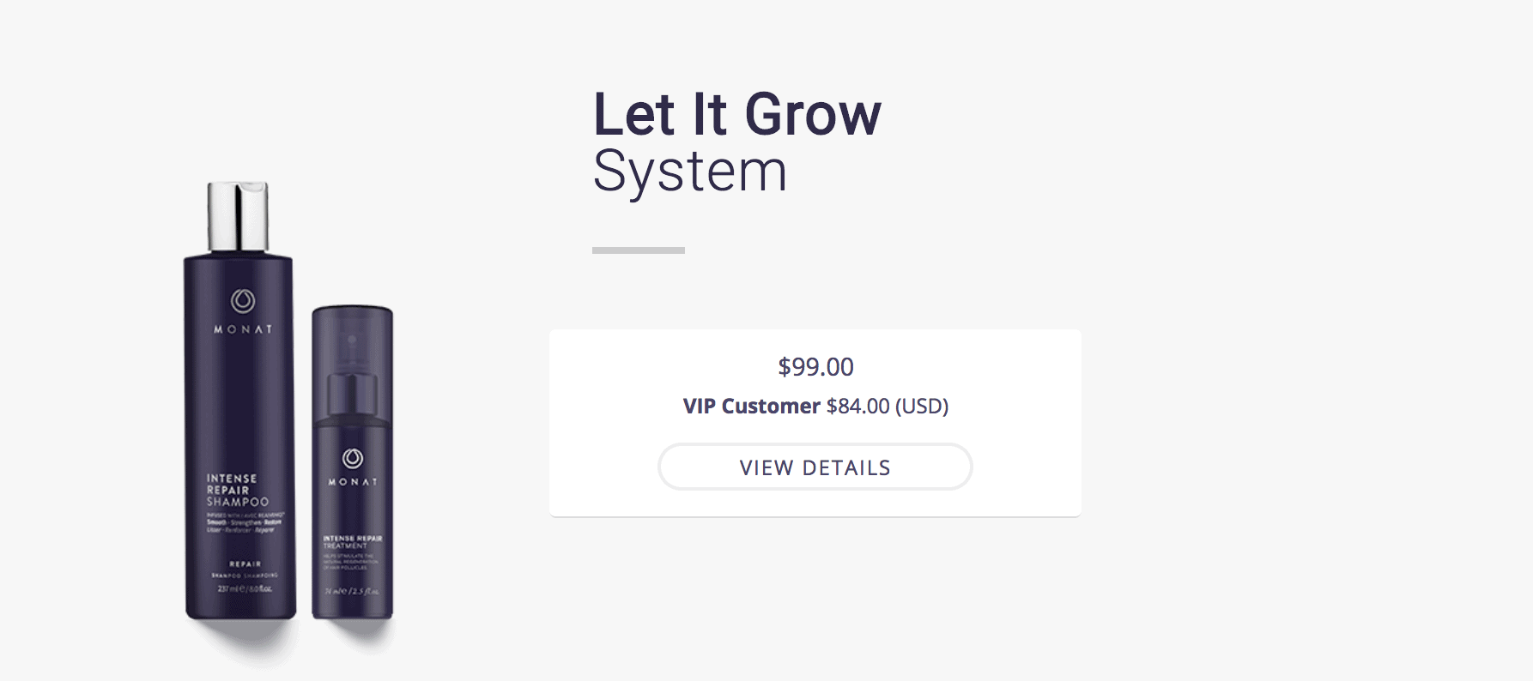Click the tall shampoo bottle image
This screenshot has width=1533, height=681.
click(239, 412)
